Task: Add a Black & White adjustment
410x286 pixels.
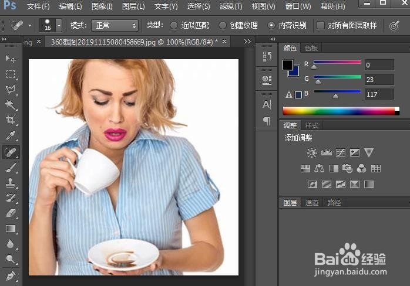Action: point(334,169)
